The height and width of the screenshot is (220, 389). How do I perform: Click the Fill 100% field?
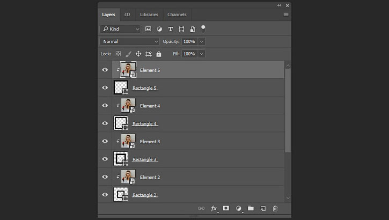[x=189, y=54]
